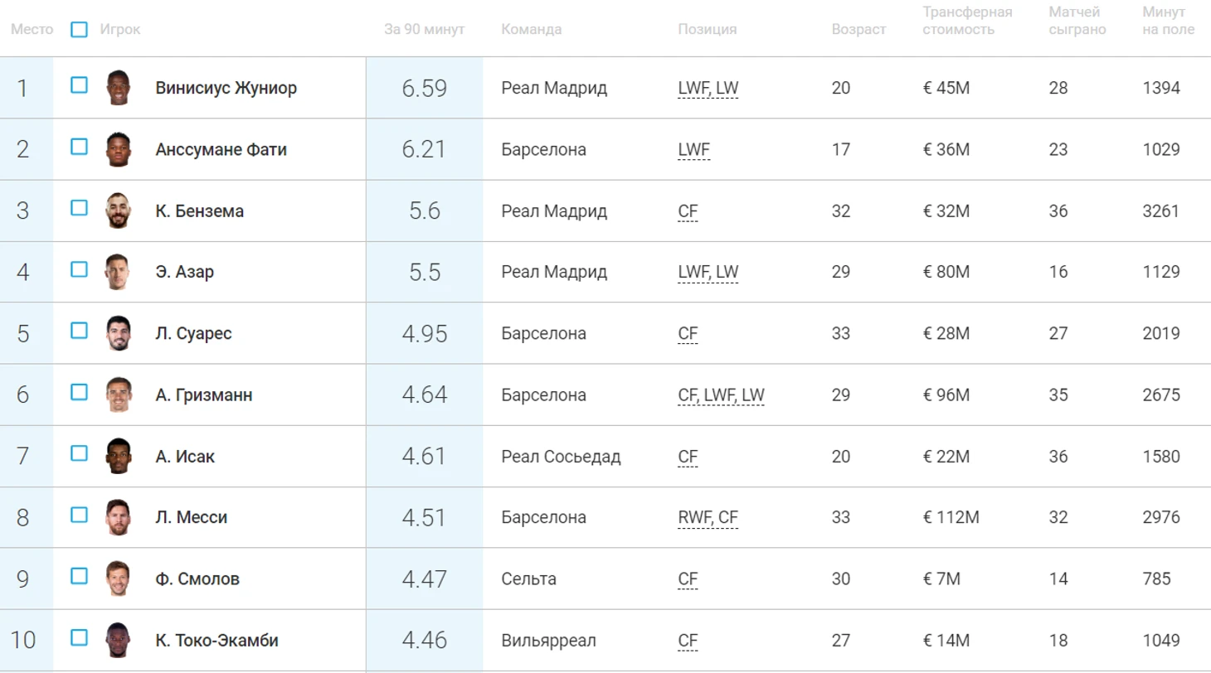The height and width of the screenshot is (673, 1211).
Task: Open the Анссумане Фати name link
Action: pyautogui.click(x=221, y=149)
